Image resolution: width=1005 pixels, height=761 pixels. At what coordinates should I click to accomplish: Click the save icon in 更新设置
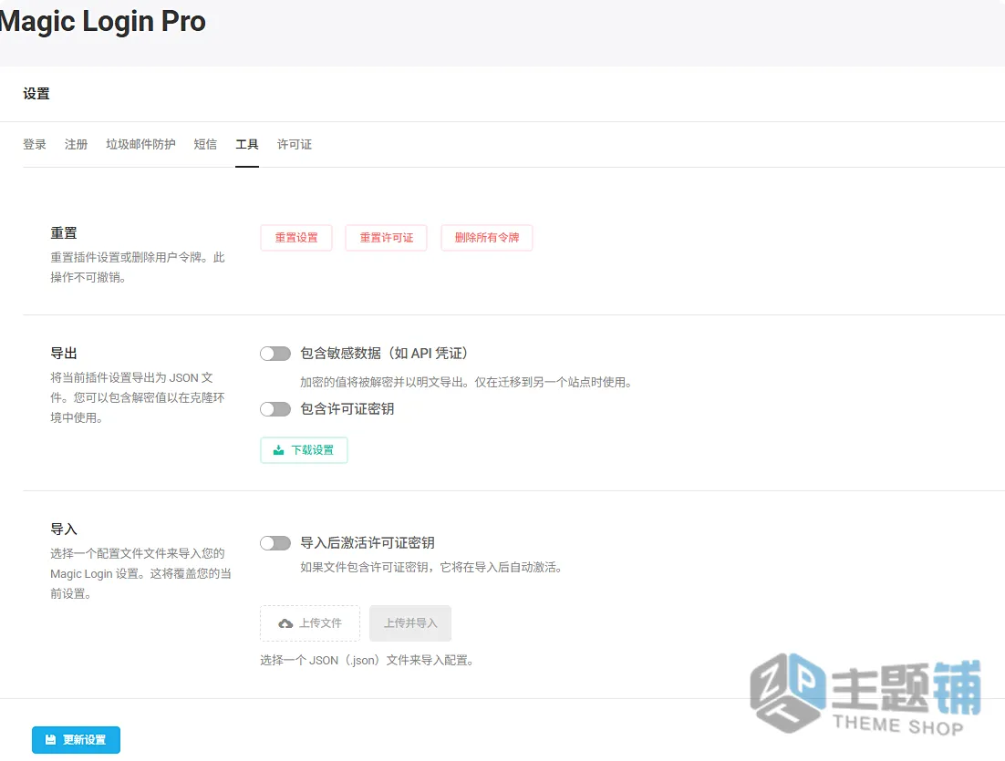51,740
